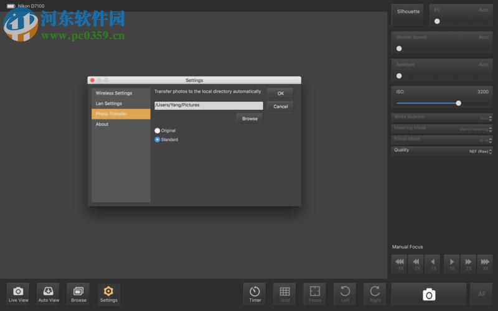Open the White Balance dropdown
Image resolution: width=498 pixels, height=311 pixels.
[442, 118]
